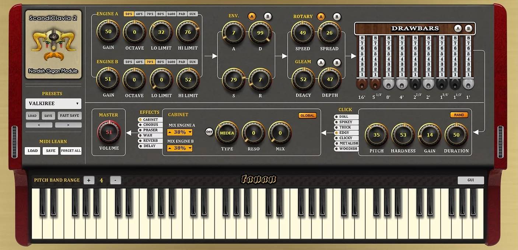Screen dimensions: 518x250
Task: Click the Click Hardness knob
Action: (x=403, y=135)
